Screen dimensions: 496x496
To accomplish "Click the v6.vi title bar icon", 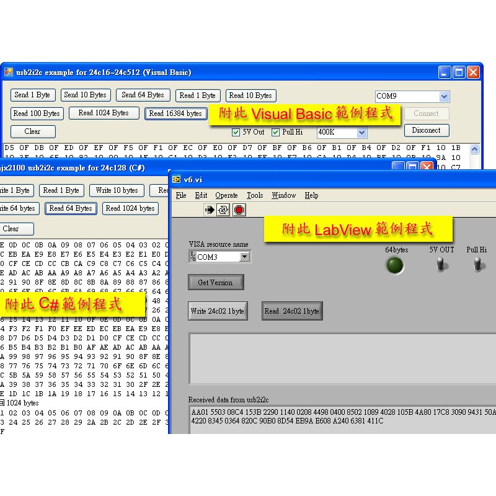I will [177, 179].
